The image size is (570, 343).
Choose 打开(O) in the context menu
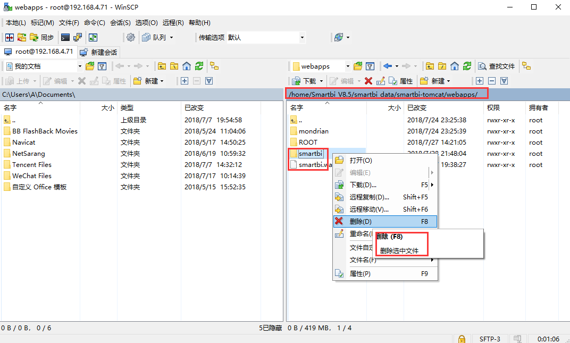point(385,161)
